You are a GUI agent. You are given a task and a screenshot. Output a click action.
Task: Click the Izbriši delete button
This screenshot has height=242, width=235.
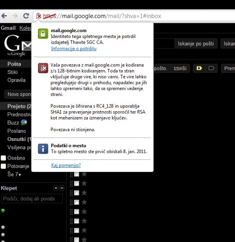180,68
